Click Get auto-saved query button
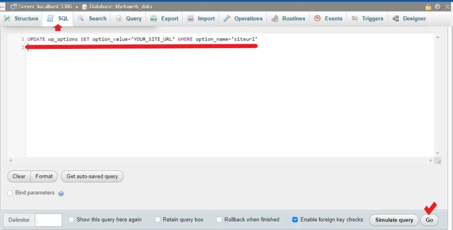 pos(92,177)
